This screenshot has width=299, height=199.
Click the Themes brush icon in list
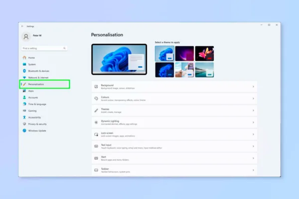point(96,110)
